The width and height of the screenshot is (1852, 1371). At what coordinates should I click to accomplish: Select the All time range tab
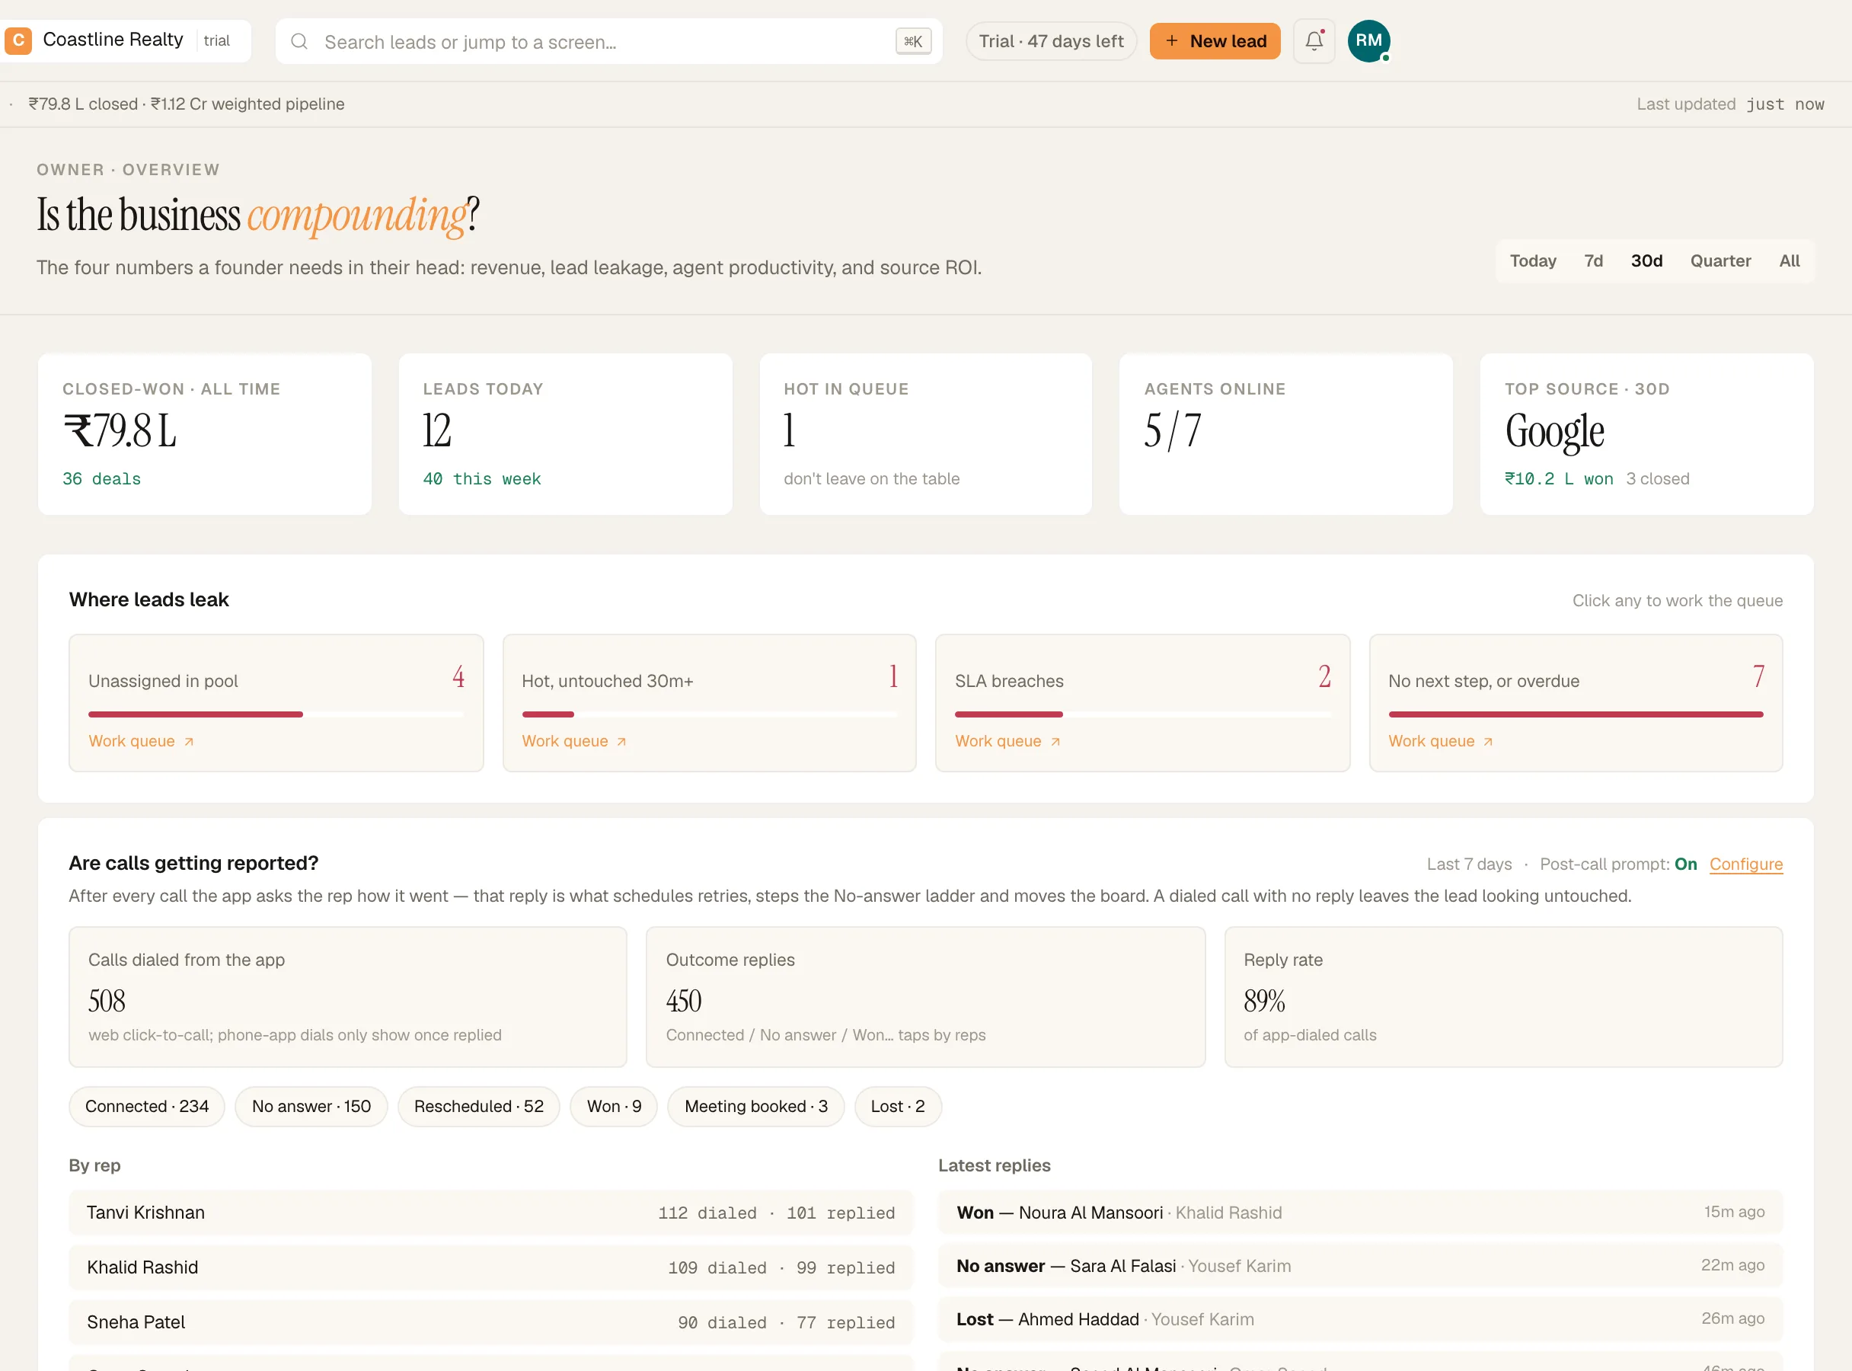point(1789,260)
